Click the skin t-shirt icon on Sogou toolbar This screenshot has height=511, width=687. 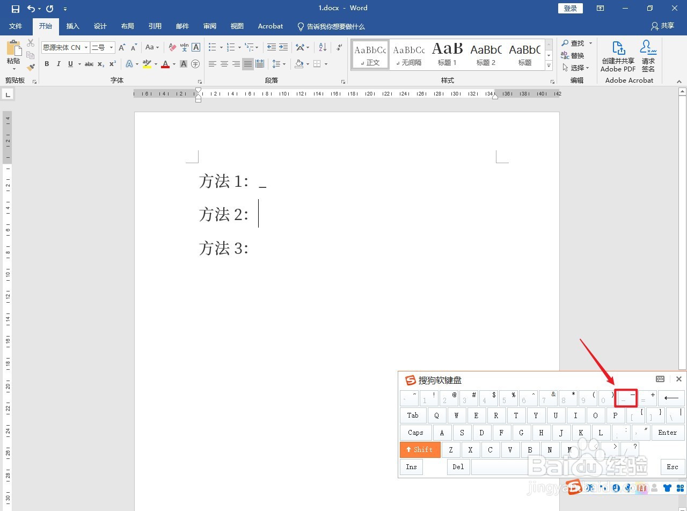click(x=667, y=487)
